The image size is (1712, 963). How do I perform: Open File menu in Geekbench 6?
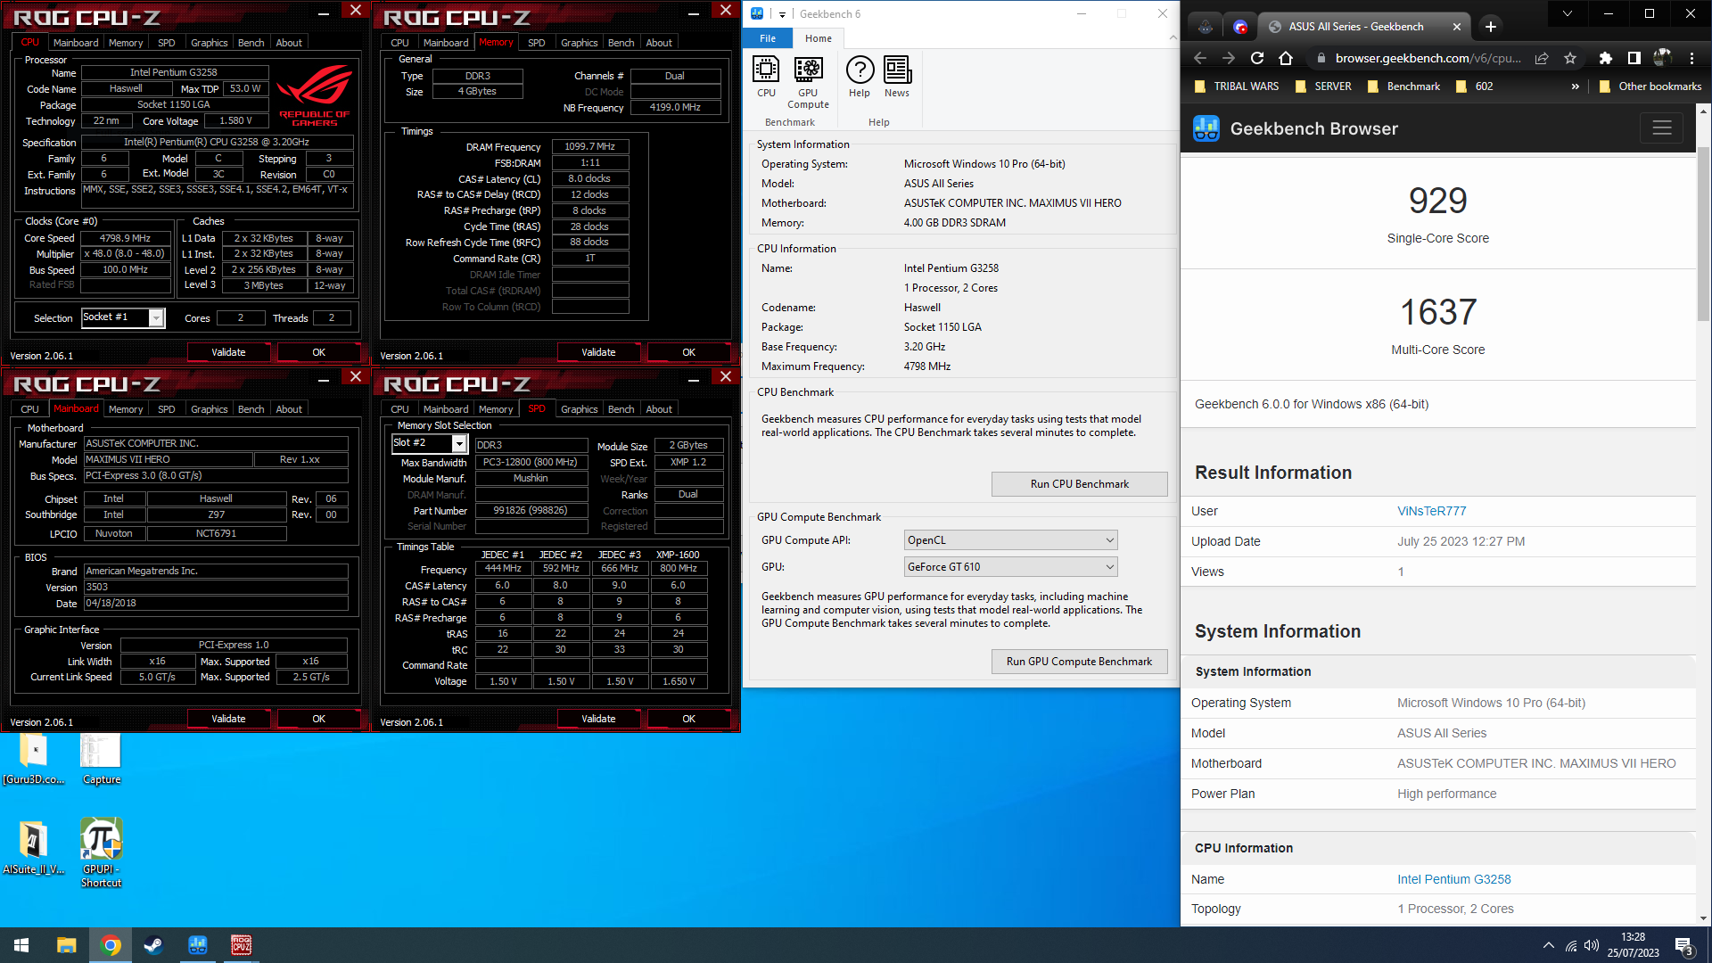tap(768, 38)
